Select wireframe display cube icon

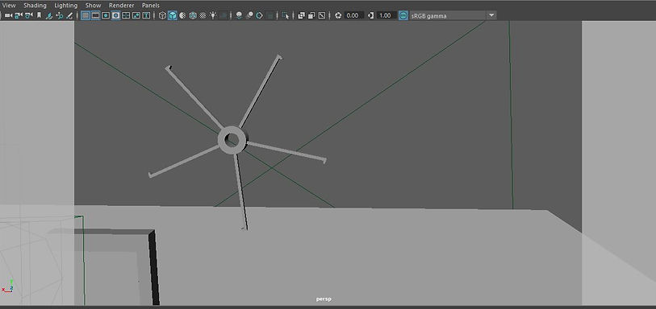click(162, 15)
